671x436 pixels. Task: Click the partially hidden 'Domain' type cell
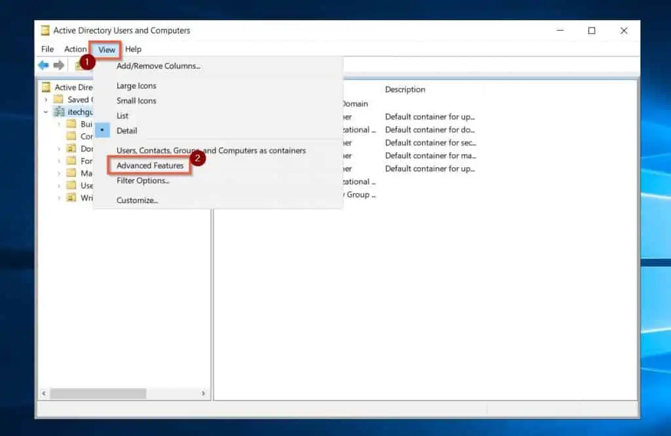coord(355,104)
